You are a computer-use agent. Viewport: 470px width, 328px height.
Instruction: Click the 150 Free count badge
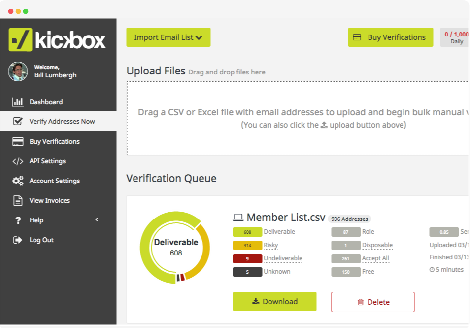346,272
